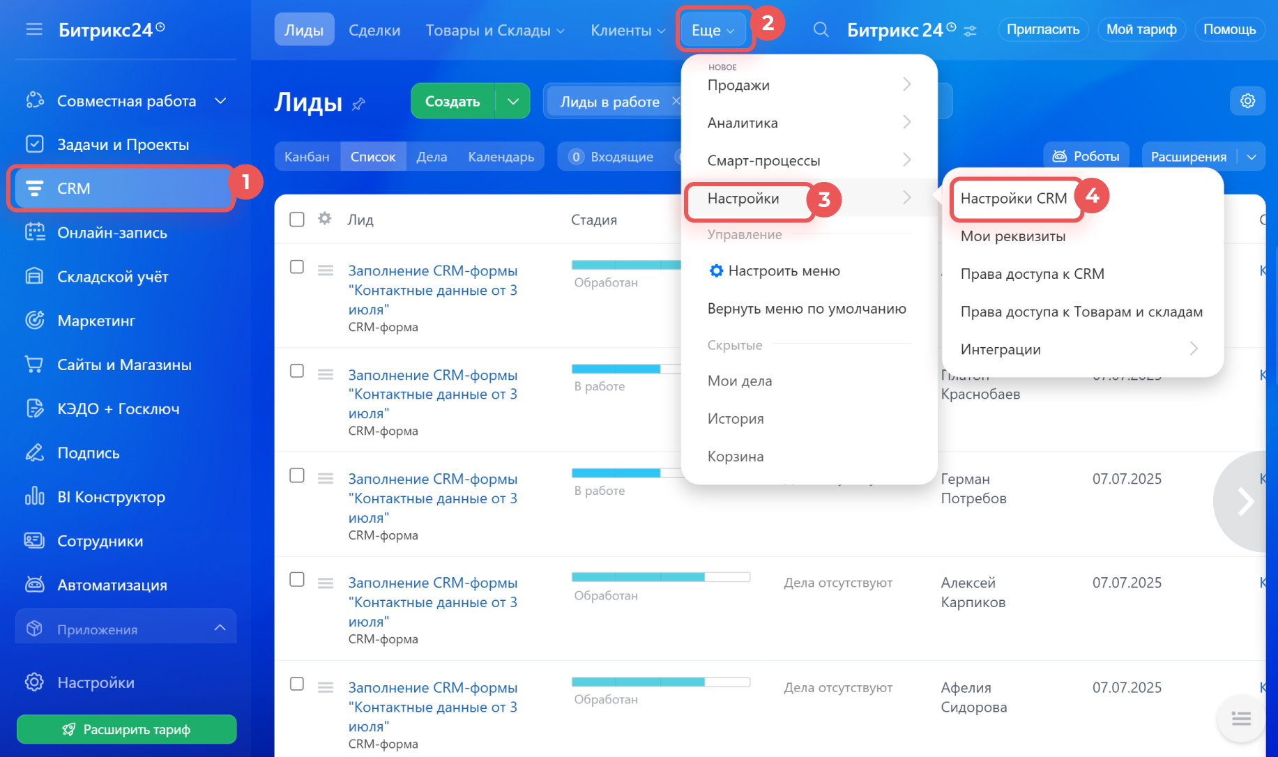Click the Маркетинг target icon
The width and height of the screenshot is (1278, 757).
point(35,320)
